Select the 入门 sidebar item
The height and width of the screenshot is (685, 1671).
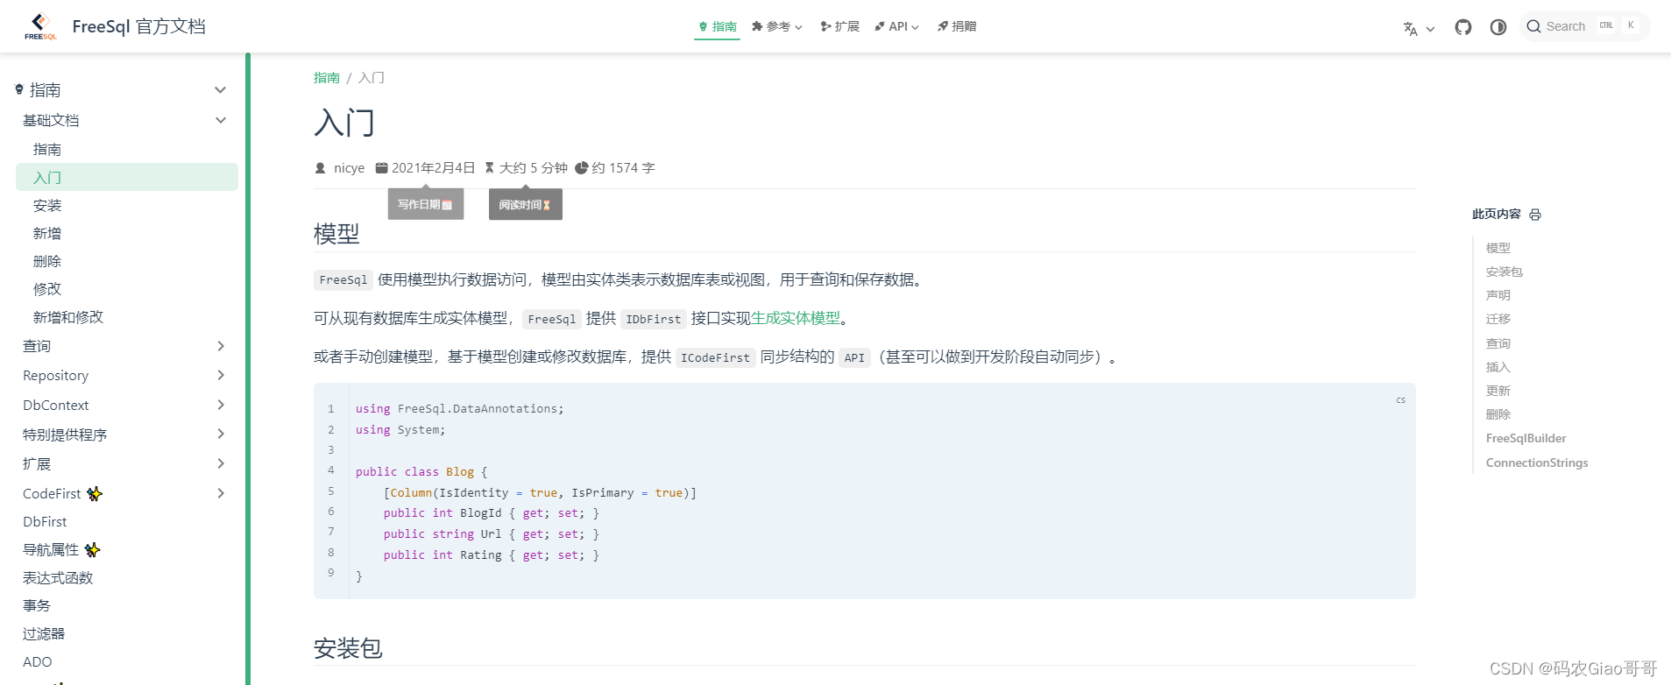(127, 177)
